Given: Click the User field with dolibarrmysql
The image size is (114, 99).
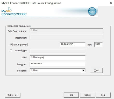Looking at the screenshot, I should [58, 58].
